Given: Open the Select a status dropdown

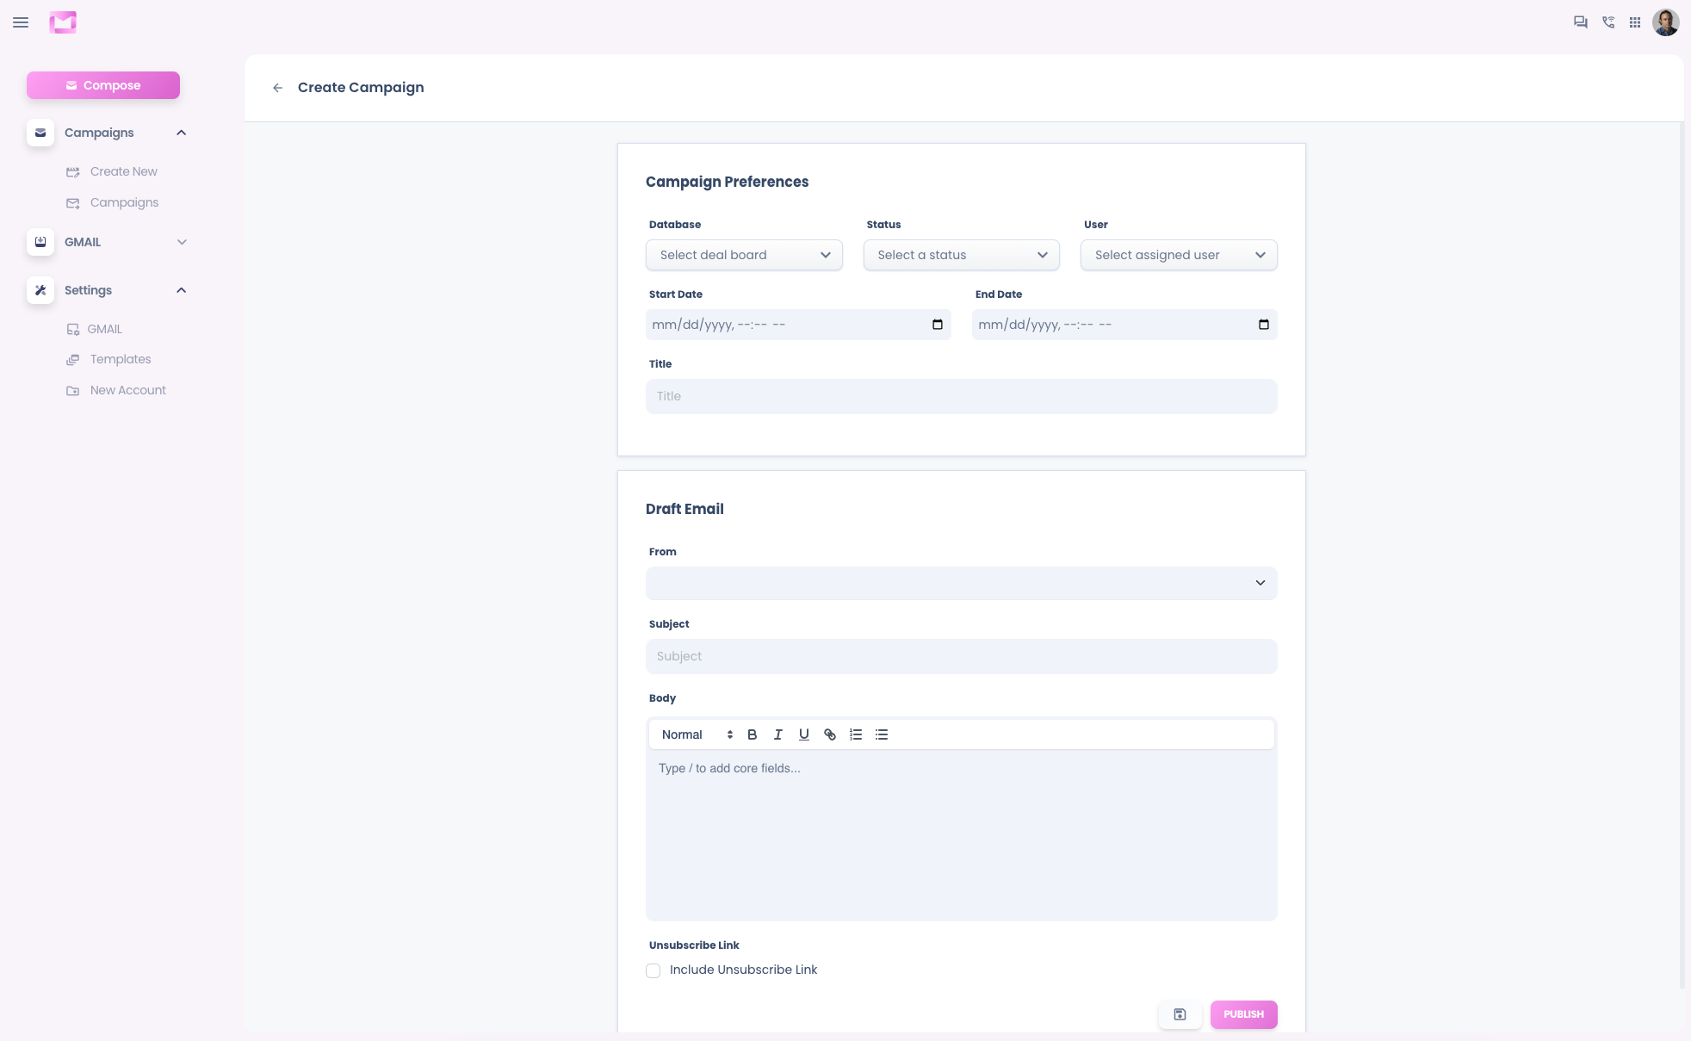Looking at the screenshot, I should [961, 255].
